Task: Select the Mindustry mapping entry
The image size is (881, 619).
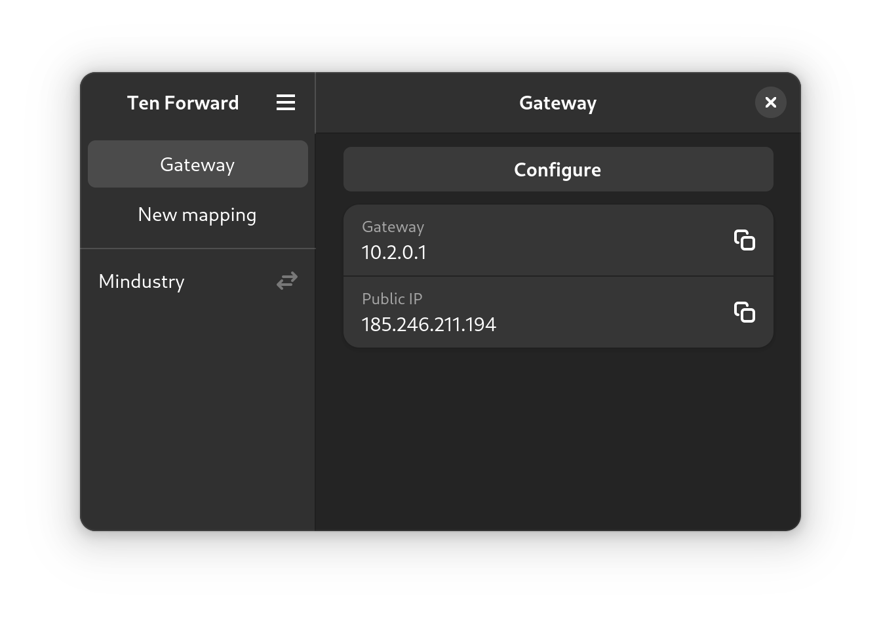Action: [x=198, y=281]
